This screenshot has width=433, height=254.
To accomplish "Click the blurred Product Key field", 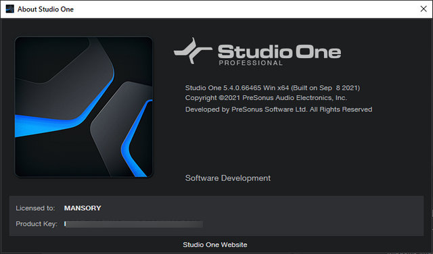I will click(x=134, y=224).
